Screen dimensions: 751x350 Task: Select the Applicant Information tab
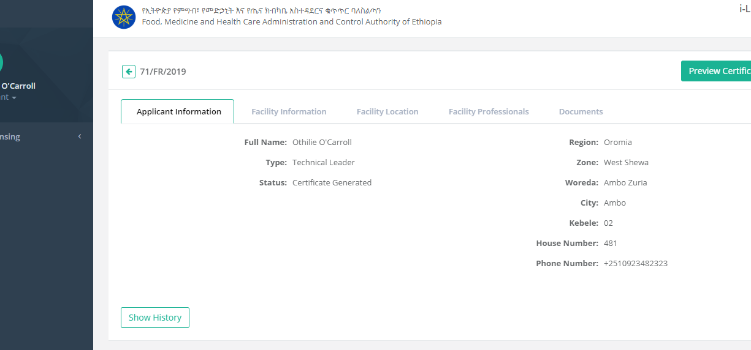pyautogui.click(x=178, y=111)
